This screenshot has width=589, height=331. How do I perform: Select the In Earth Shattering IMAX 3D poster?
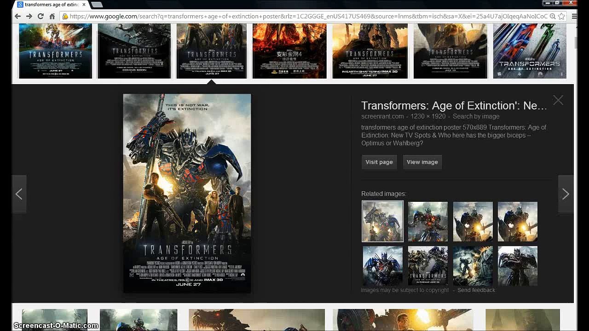pos(370,51)
